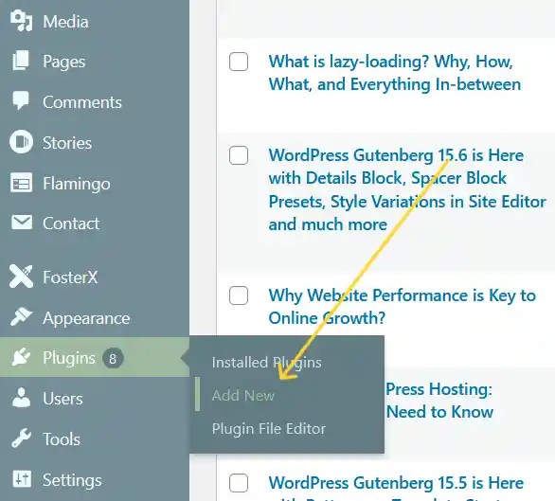
Task: Go to the Comments menu
Action: click(x=82, y=102)
